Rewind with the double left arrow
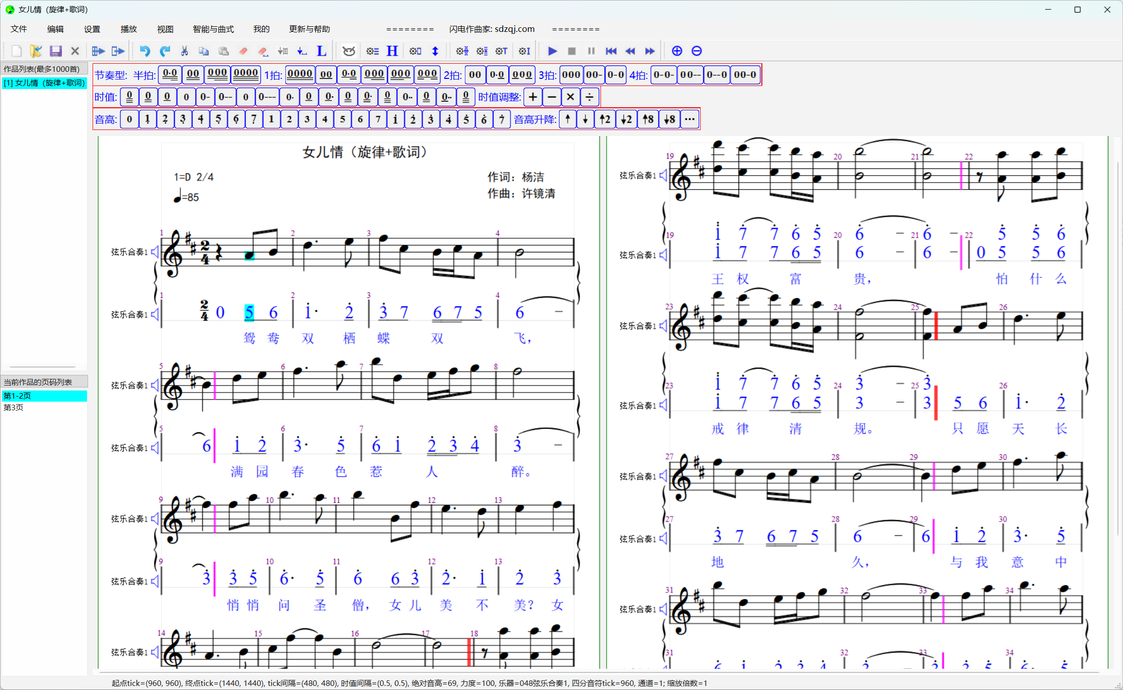Screen dimensions: 1123x690 click(630, 51)
